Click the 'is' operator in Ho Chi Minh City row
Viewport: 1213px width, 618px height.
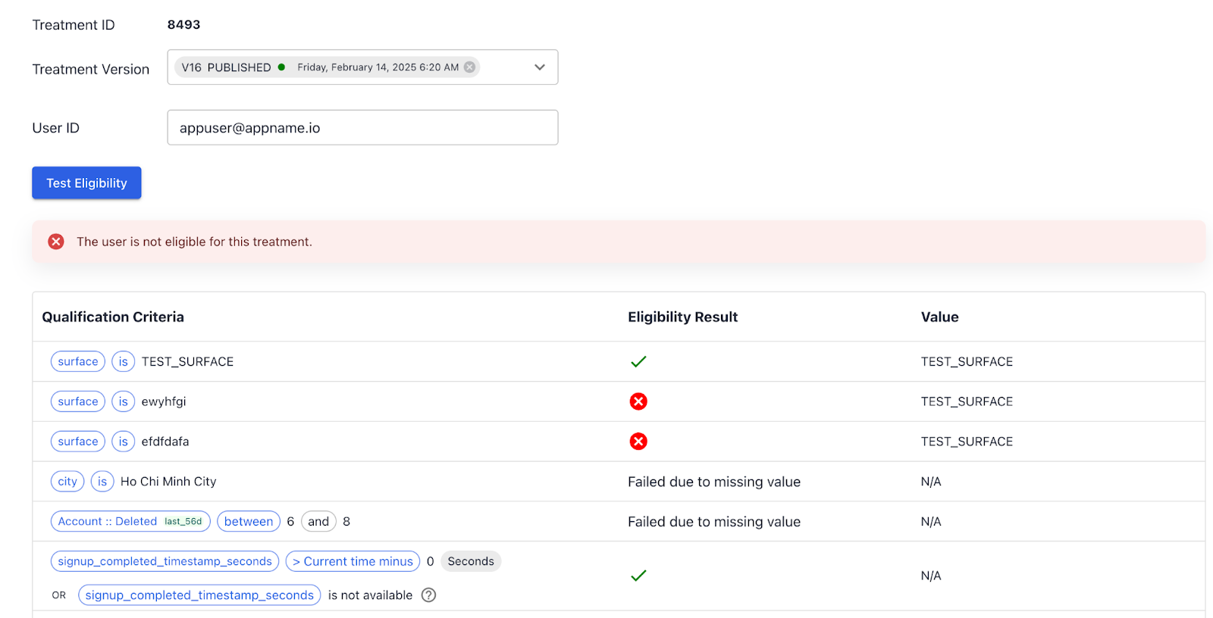coord(102,482)
